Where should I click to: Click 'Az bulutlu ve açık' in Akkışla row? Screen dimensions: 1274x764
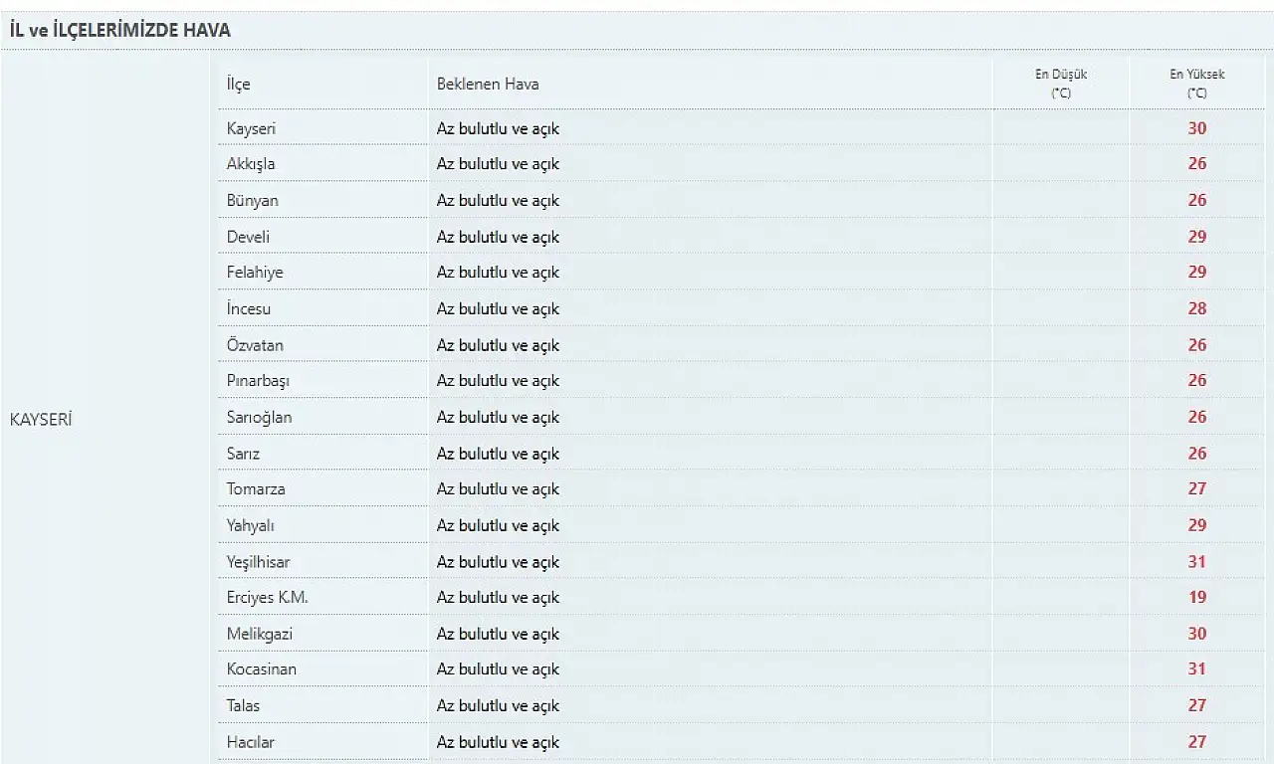point(498,164)
